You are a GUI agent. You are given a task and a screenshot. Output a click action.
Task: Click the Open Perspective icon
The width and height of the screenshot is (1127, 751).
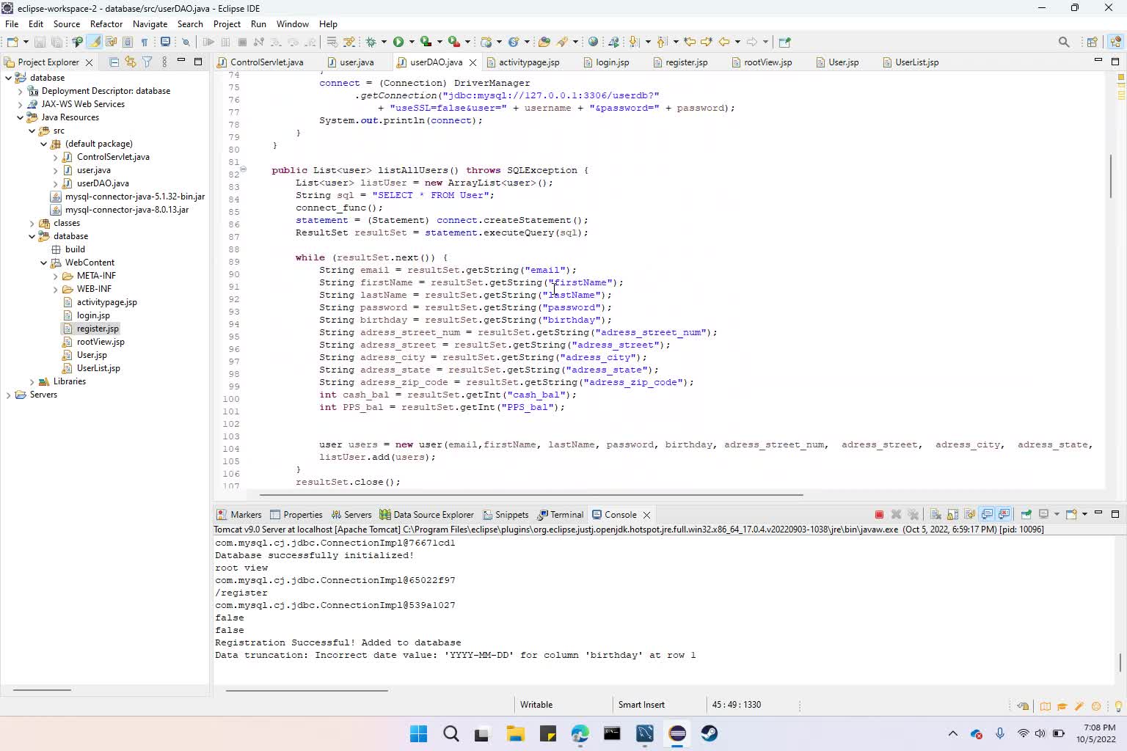[1092, 42]
